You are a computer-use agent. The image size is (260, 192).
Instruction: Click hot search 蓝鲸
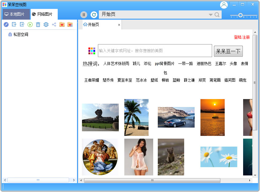tap(177, 80)
